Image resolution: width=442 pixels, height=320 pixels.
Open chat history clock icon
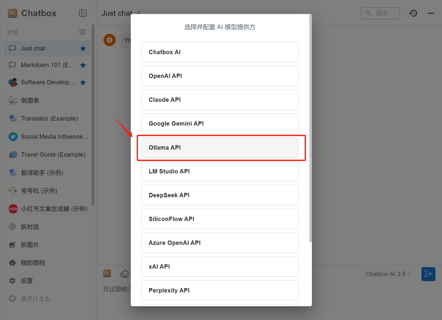(413, 13)
